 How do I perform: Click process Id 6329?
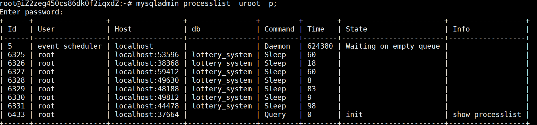coord(16,89)
